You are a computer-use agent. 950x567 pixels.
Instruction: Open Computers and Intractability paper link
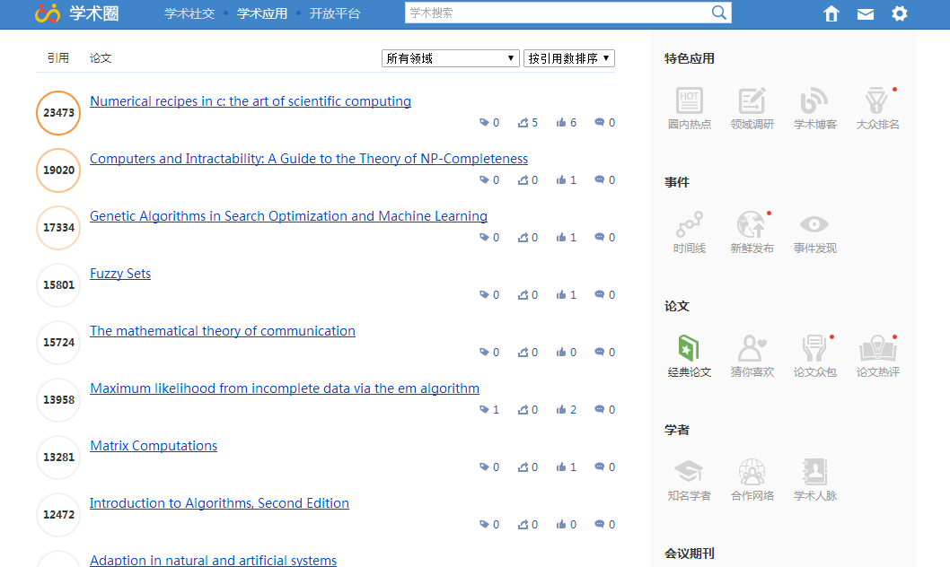pyautogui.click(x=309, y=159)
